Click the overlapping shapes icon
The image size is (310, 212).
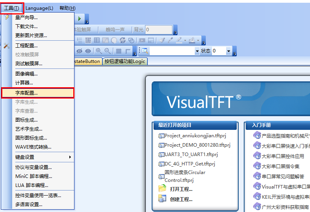click(x=131, y=40)
